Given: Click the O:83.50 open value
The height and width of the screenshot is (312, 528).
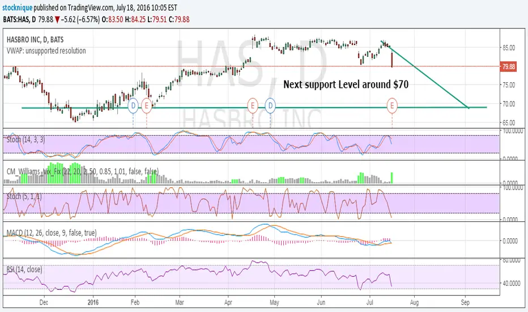Looking at the screenshot, I should tap(113, 19).
